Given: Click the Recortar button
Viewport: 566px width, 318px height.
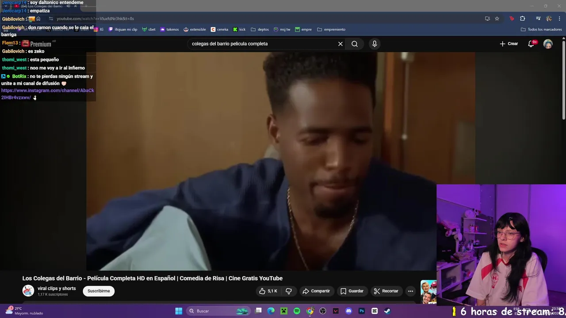Looking at the screenshot, I should (386, 291).
